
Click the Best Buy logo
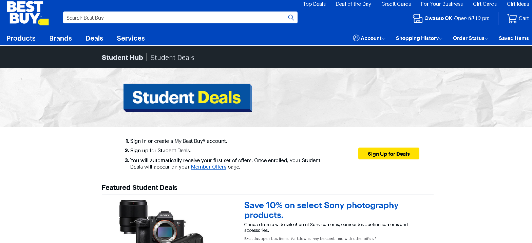27,14
